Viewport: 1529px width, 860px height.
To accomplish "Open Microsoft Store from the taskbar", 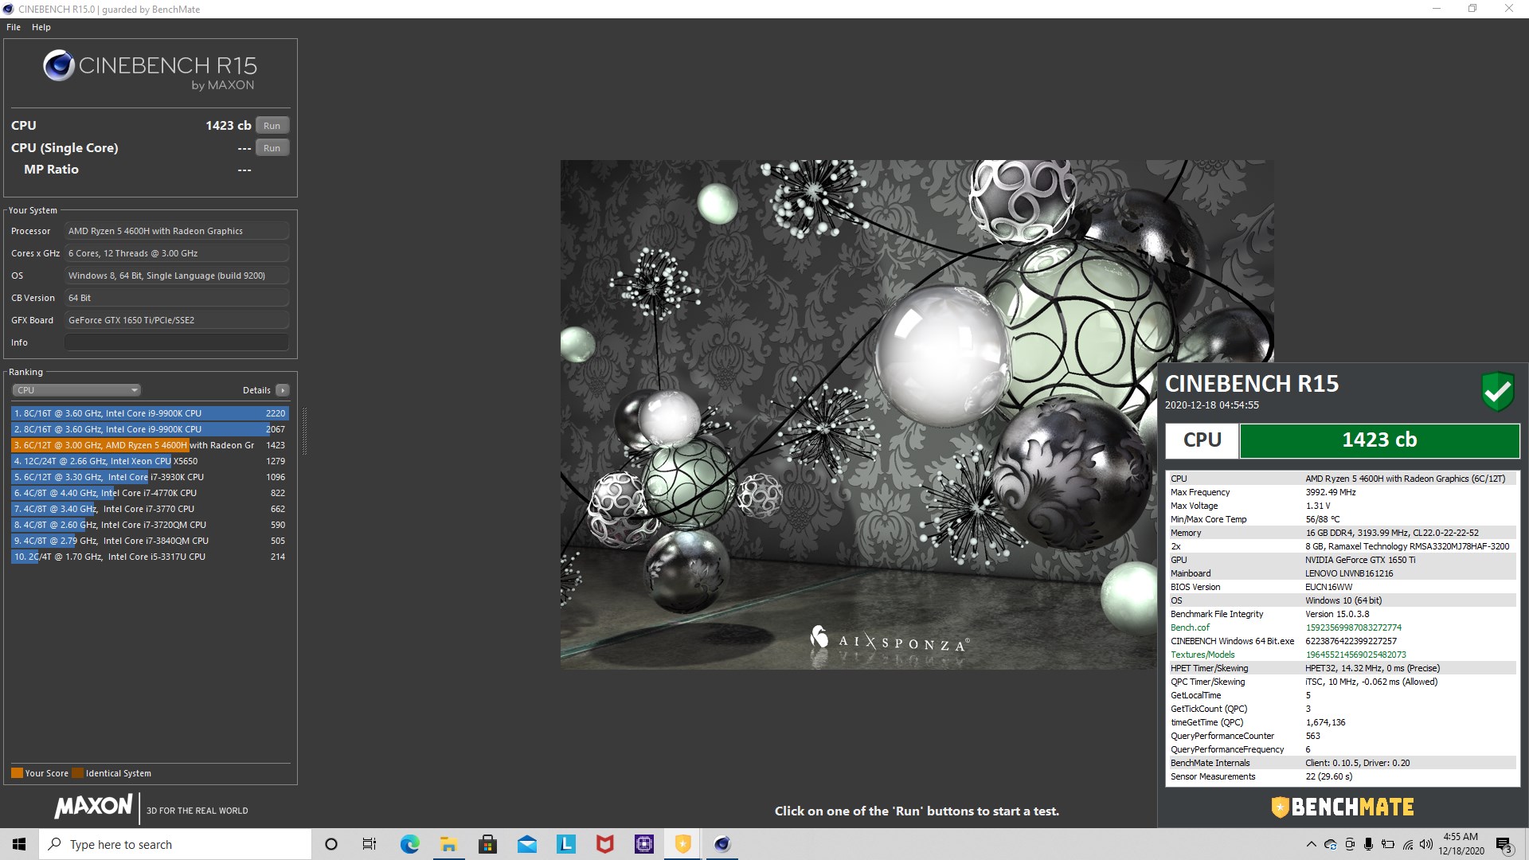I will pyautogui.click(x=487, y=844).
